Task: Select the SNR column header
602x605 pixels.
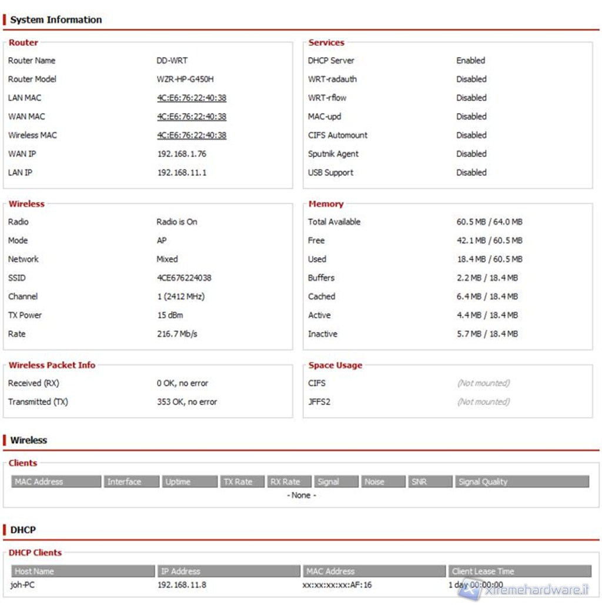Action: click(430, 481)
